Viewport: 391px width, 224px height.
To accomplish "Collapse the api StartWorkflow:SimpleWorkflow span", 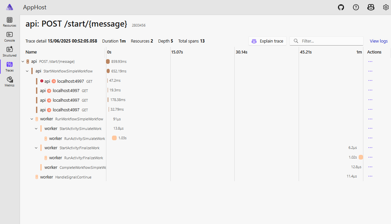I will (27, 71).
